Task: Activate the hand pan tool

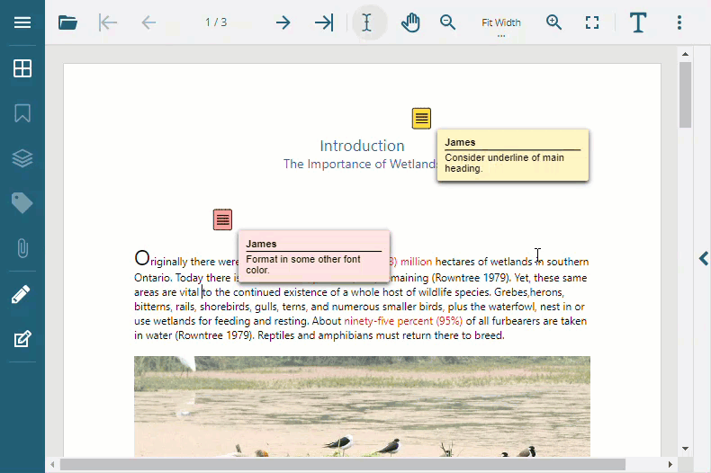Action: point(410,22)
